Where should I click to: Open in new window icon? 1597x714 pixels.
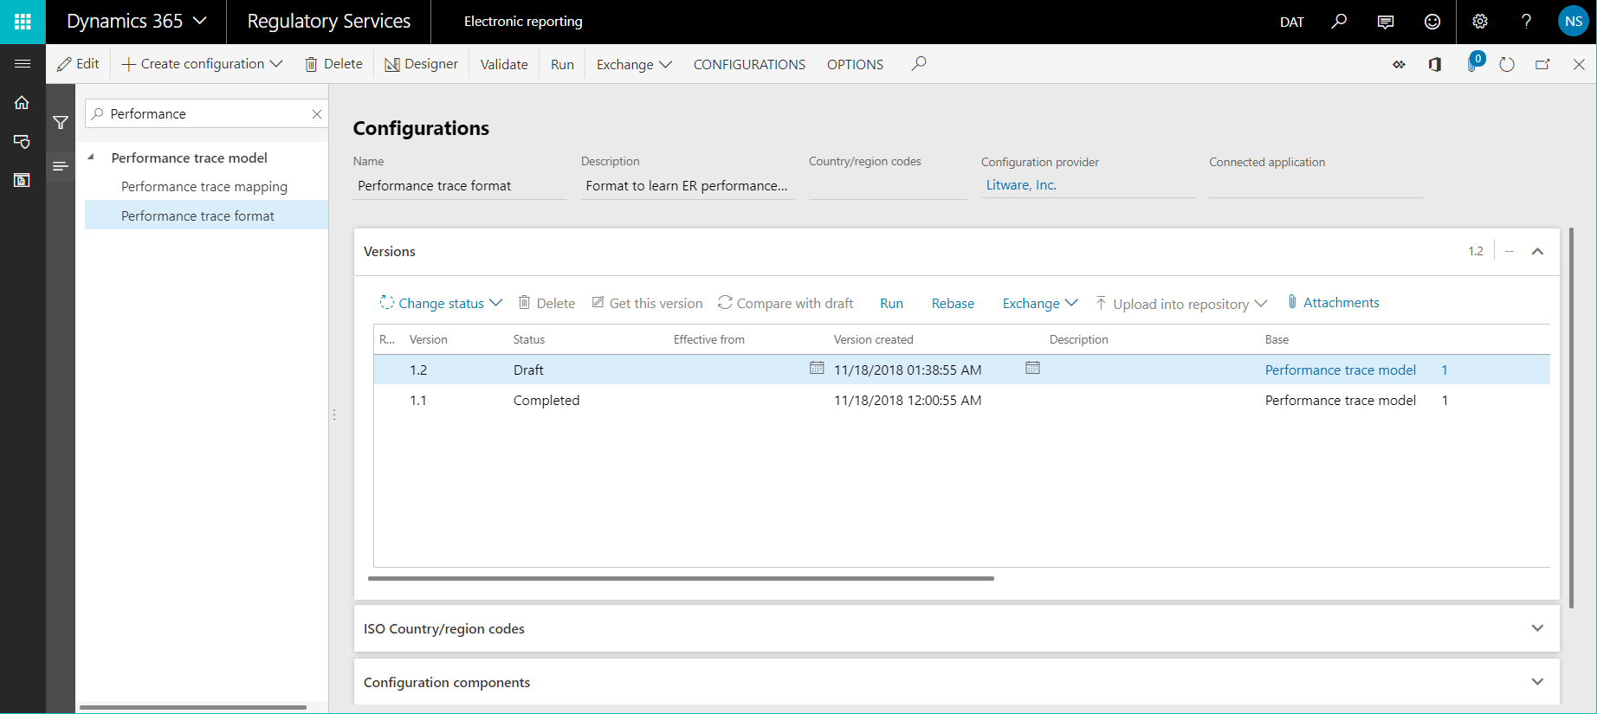click(x=1542, y=64)
